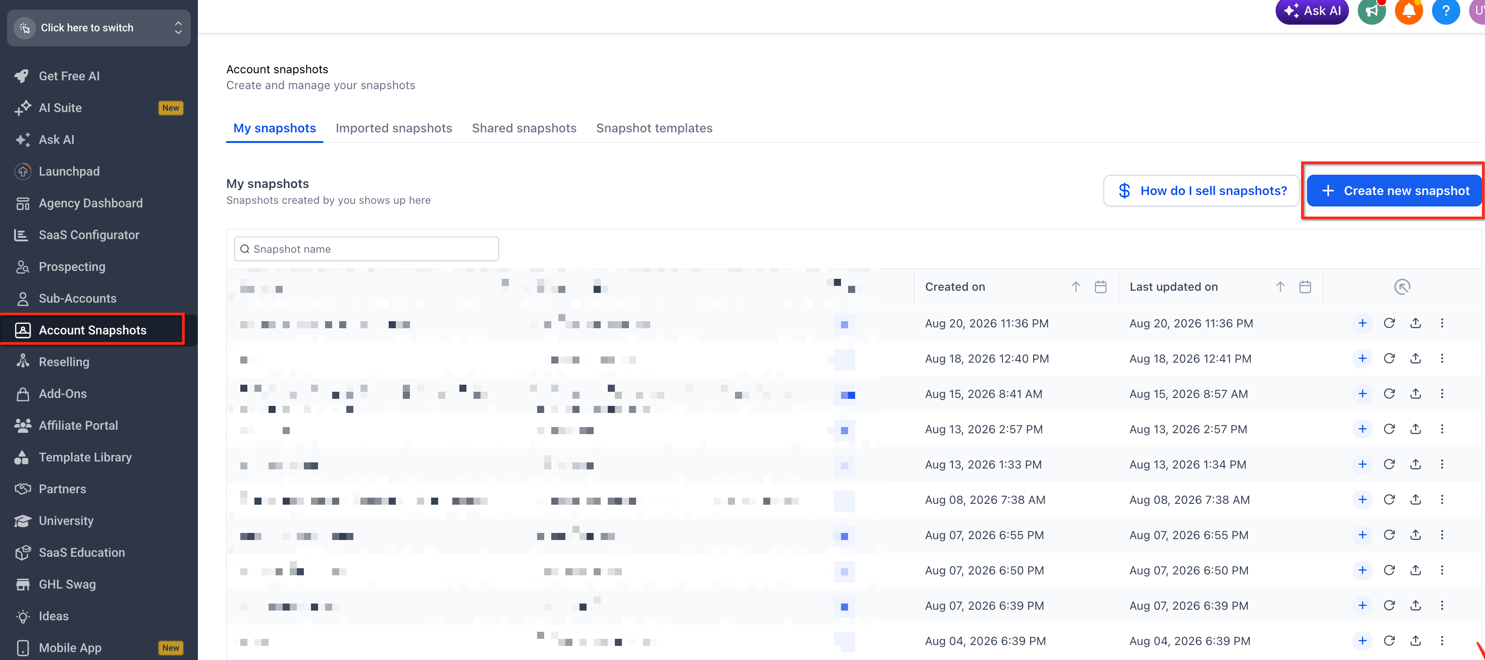The width and height of the screenshot is (1485, 660).
Task: Click the plus icon for Aug 20, 2026 11:36 PM row
Action: [1362, 323]
